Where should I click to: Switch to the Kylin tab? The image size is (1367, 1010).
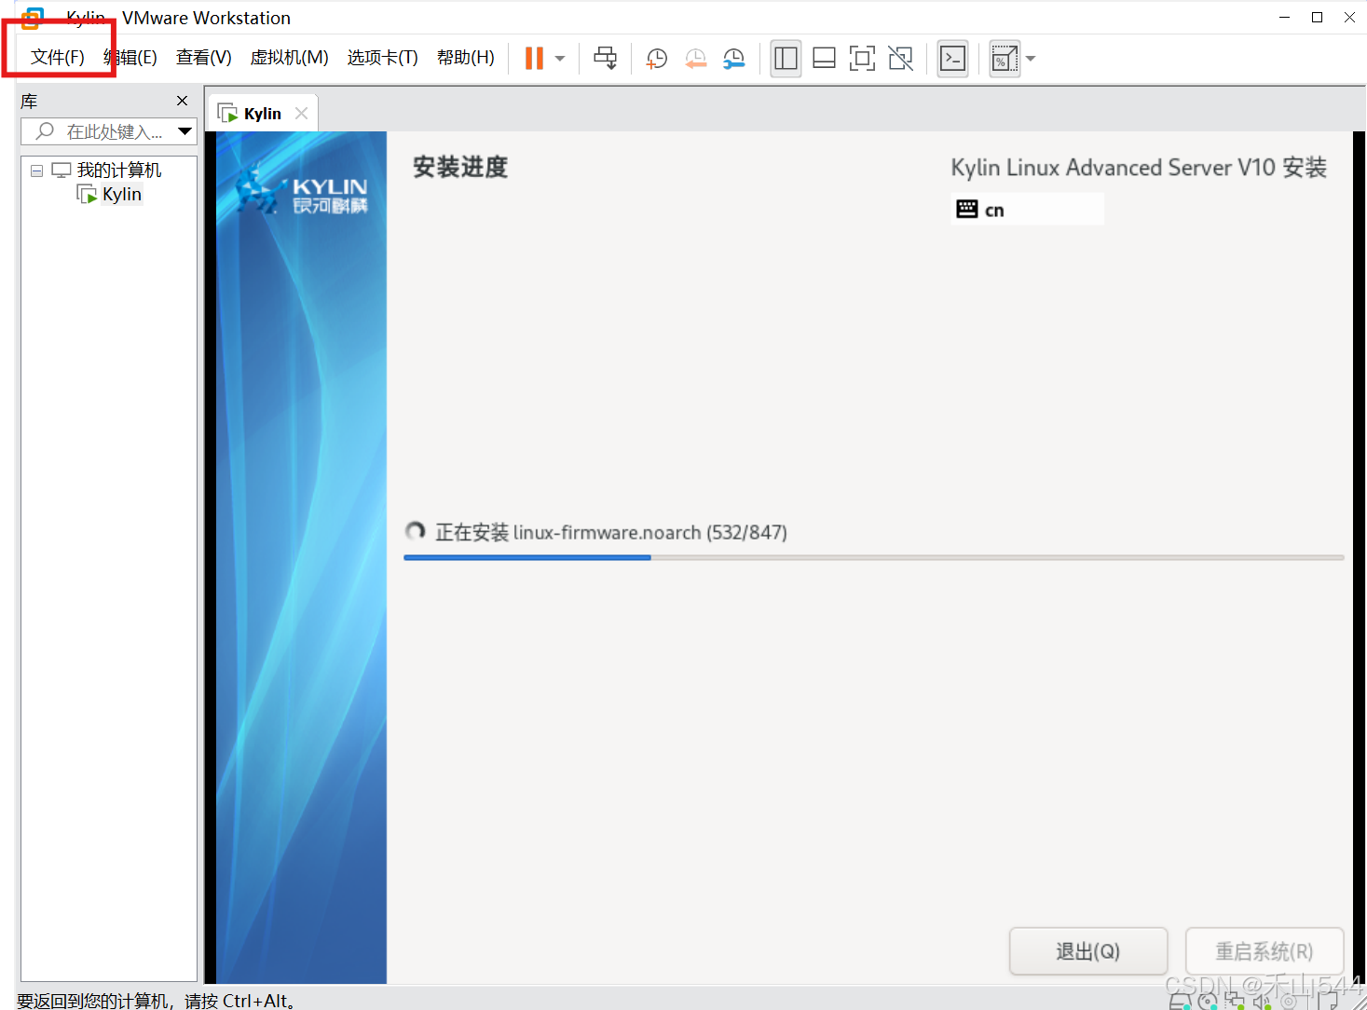pyautogui.click(x=262, y=114)
